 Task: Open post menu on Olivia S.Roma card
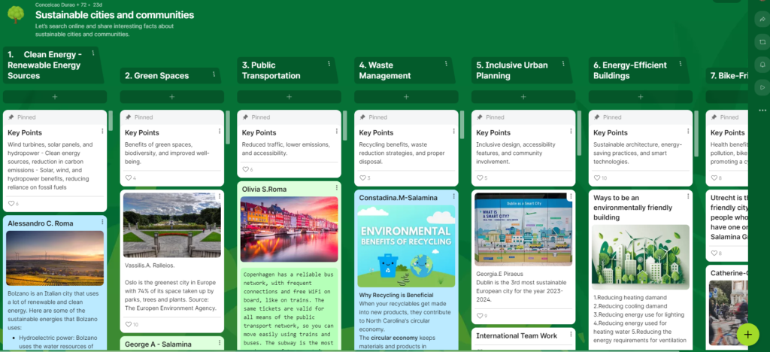point(335,188)
